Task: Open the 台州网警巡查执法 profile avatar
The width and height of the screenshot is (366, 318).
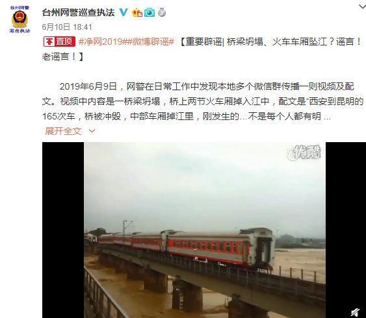Action: (x=20, y=19)
